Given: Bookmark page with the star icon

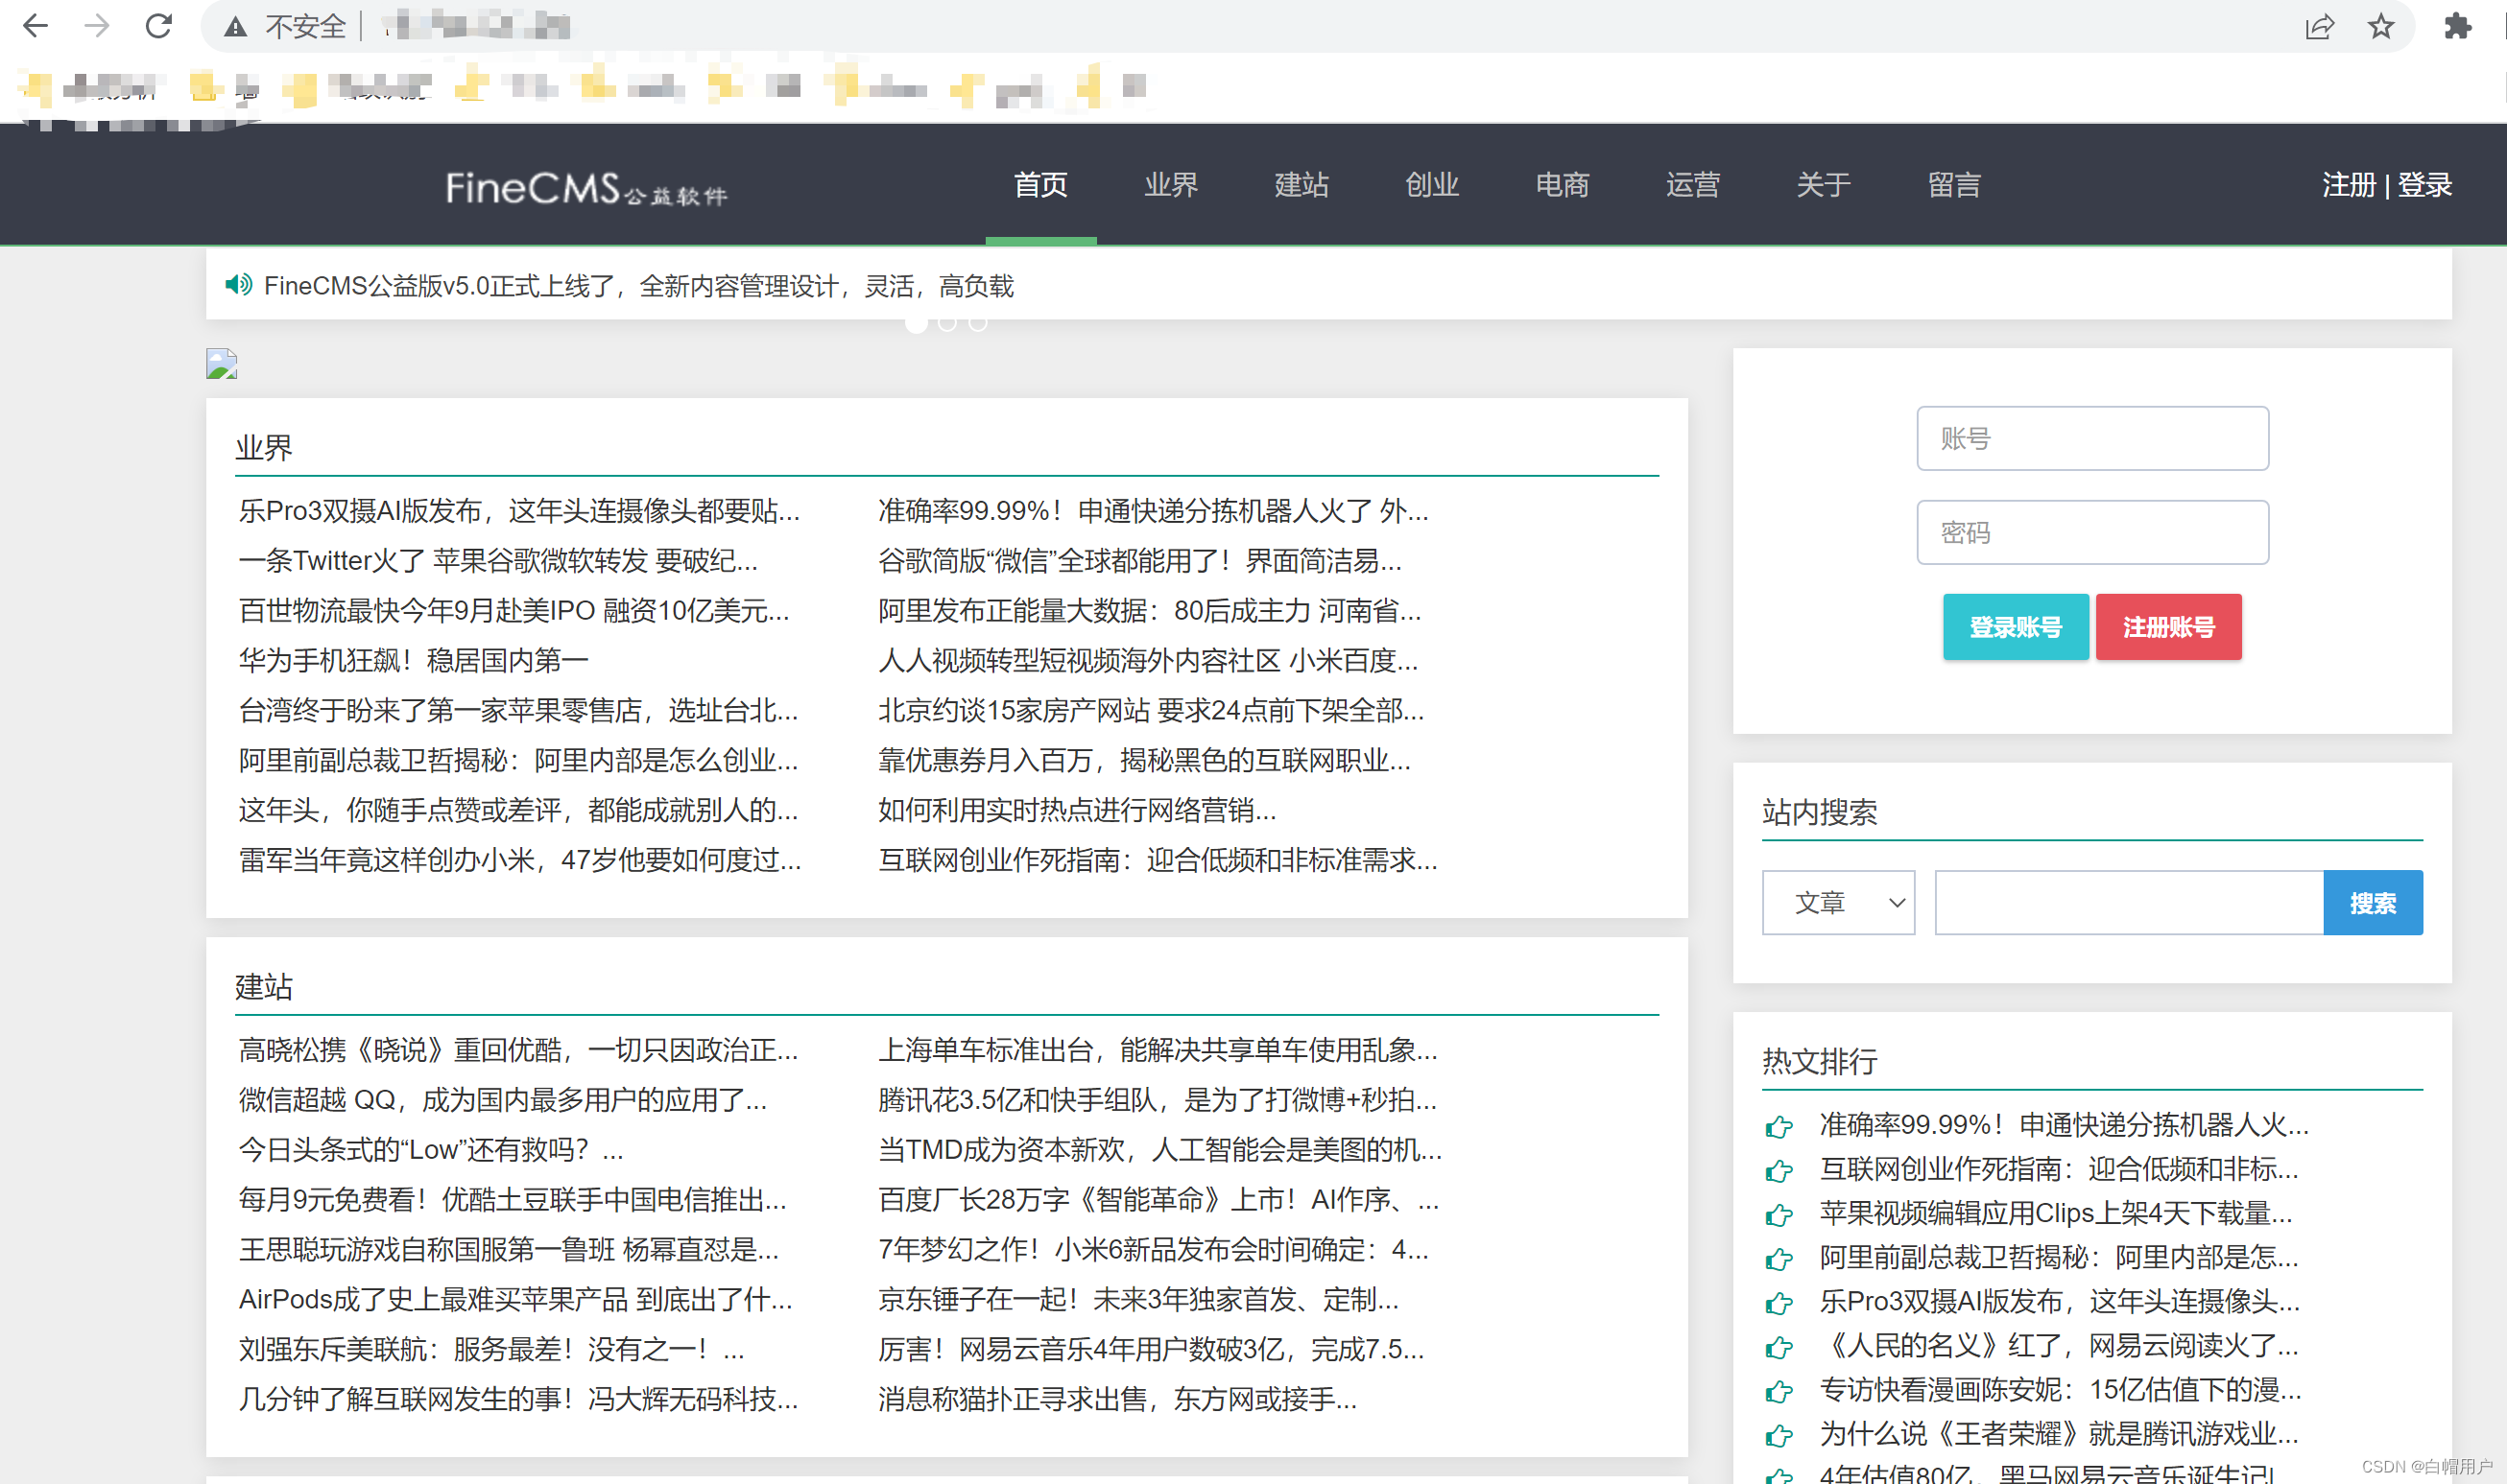Looking at the screenshot, I should pyautogui.click(x=2381, y=26).
